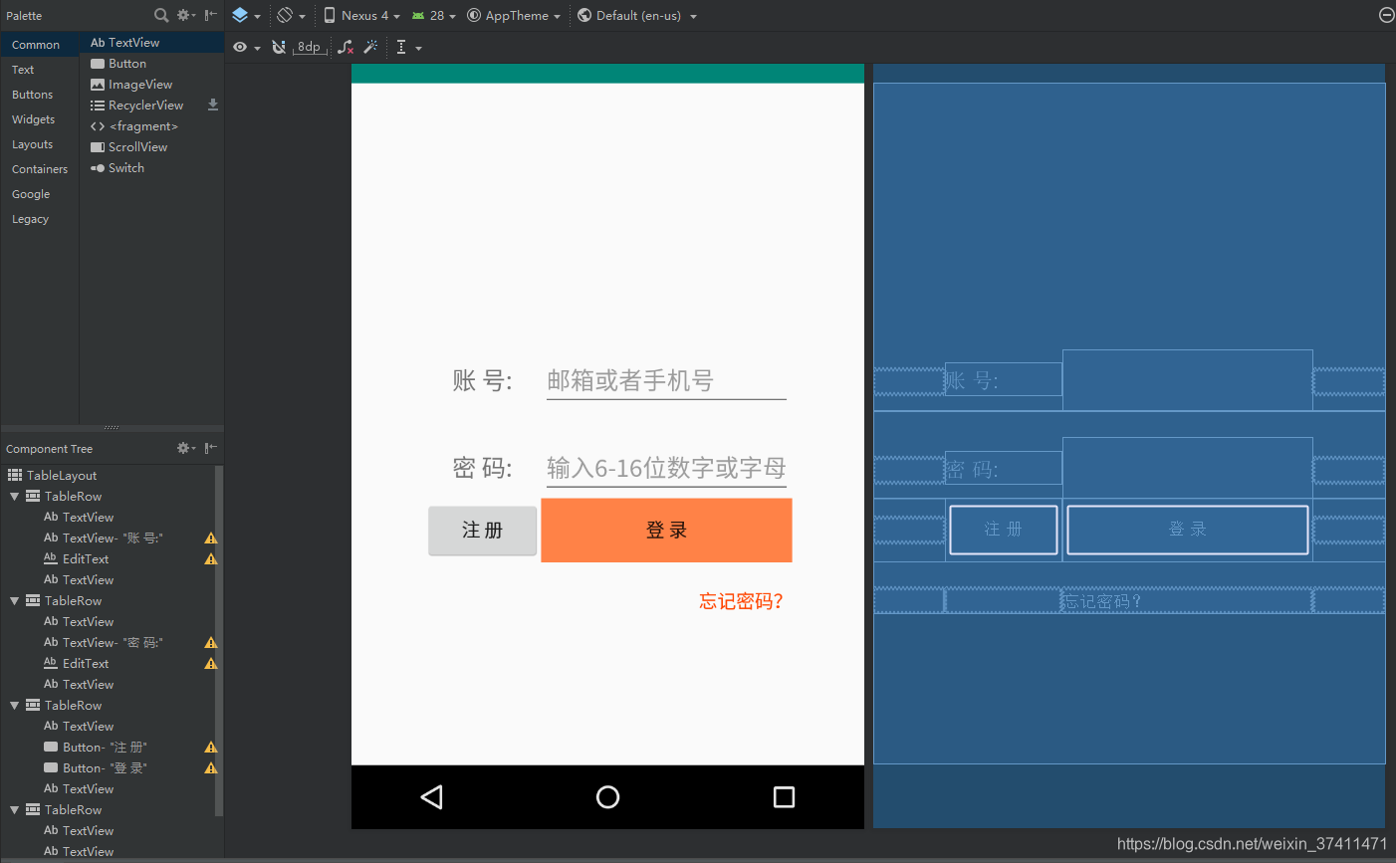1396x863 pixels.
Task: Click the orange 登 录 button in preview
Action: tap(666, 531)
